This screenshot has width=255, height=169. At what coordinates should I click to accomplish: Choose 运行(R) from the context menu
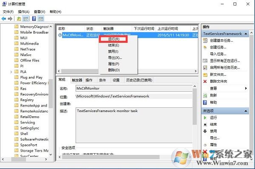click(113, 39)
